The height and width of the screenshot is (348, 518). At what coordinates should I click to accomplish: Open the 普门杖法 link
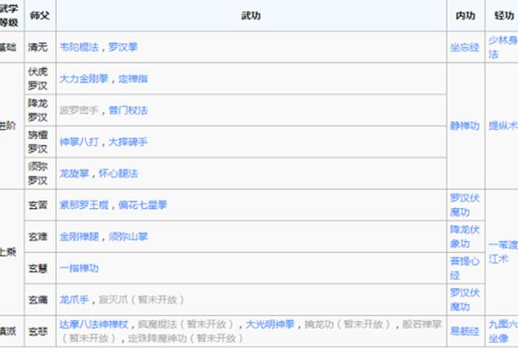point(128,110)
